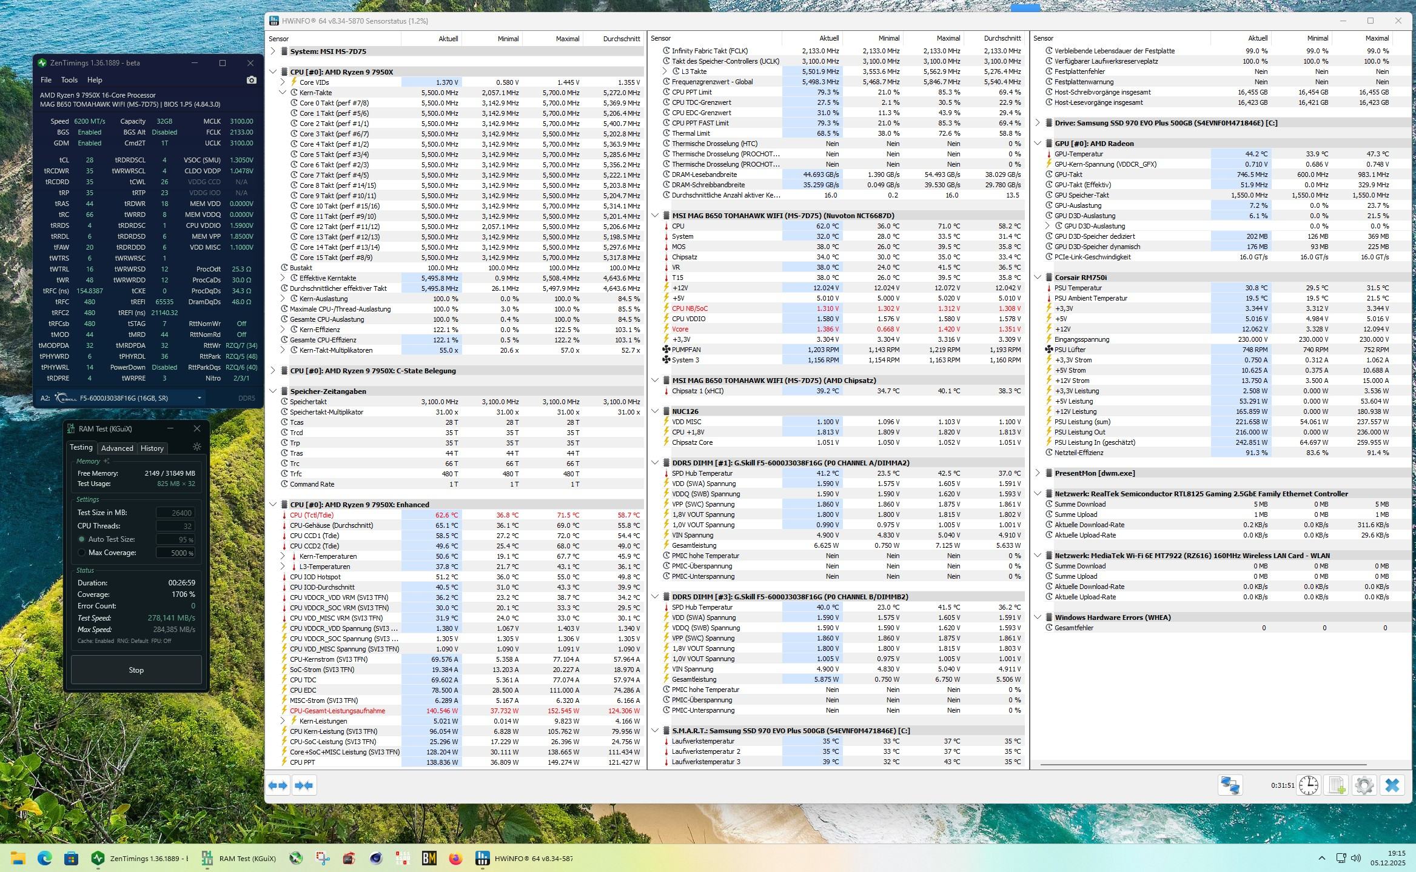The image size is (1416, 872).
Task: Open the ZenTimings DIMM slot dropdown
Action: click(199, 398)
